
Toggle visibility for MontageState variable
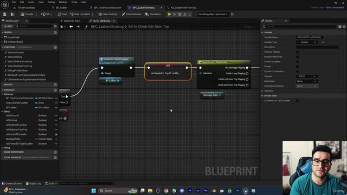(56, 139)
